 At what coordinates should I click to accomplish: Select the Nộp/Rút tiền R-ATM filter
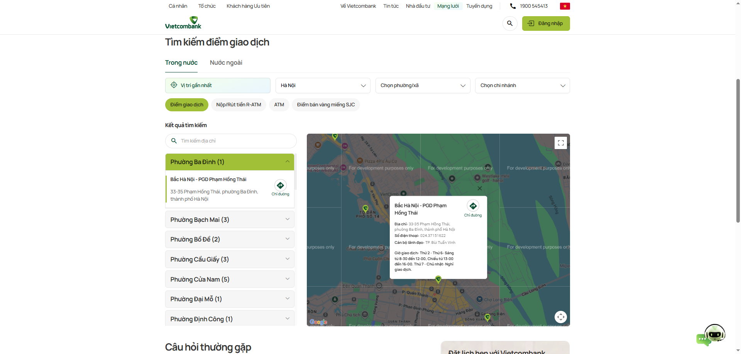click(239, 105)
